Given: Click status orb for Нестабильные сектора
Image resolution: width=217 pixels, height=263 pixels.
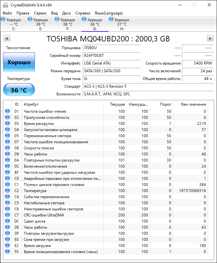Looking at the screenshot, I should 7,203.
